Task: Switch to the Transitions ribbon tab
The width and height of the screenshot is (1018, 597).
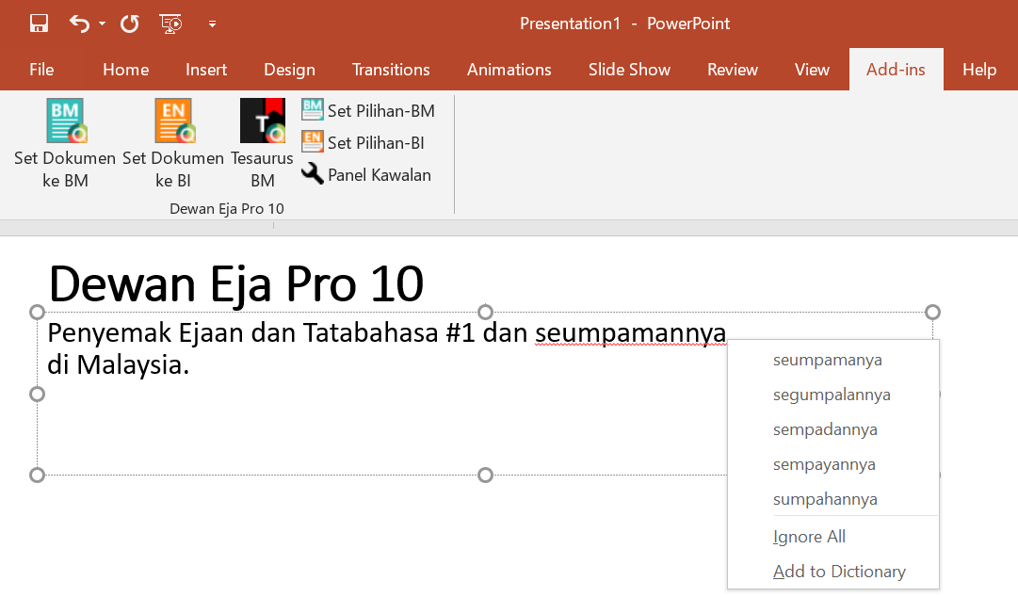Action: pos(391,70)
